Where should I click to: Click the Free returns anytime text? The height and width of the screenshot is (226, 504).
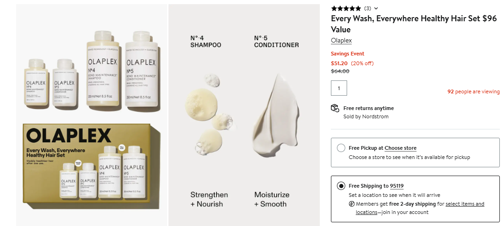tap(368, 108)
